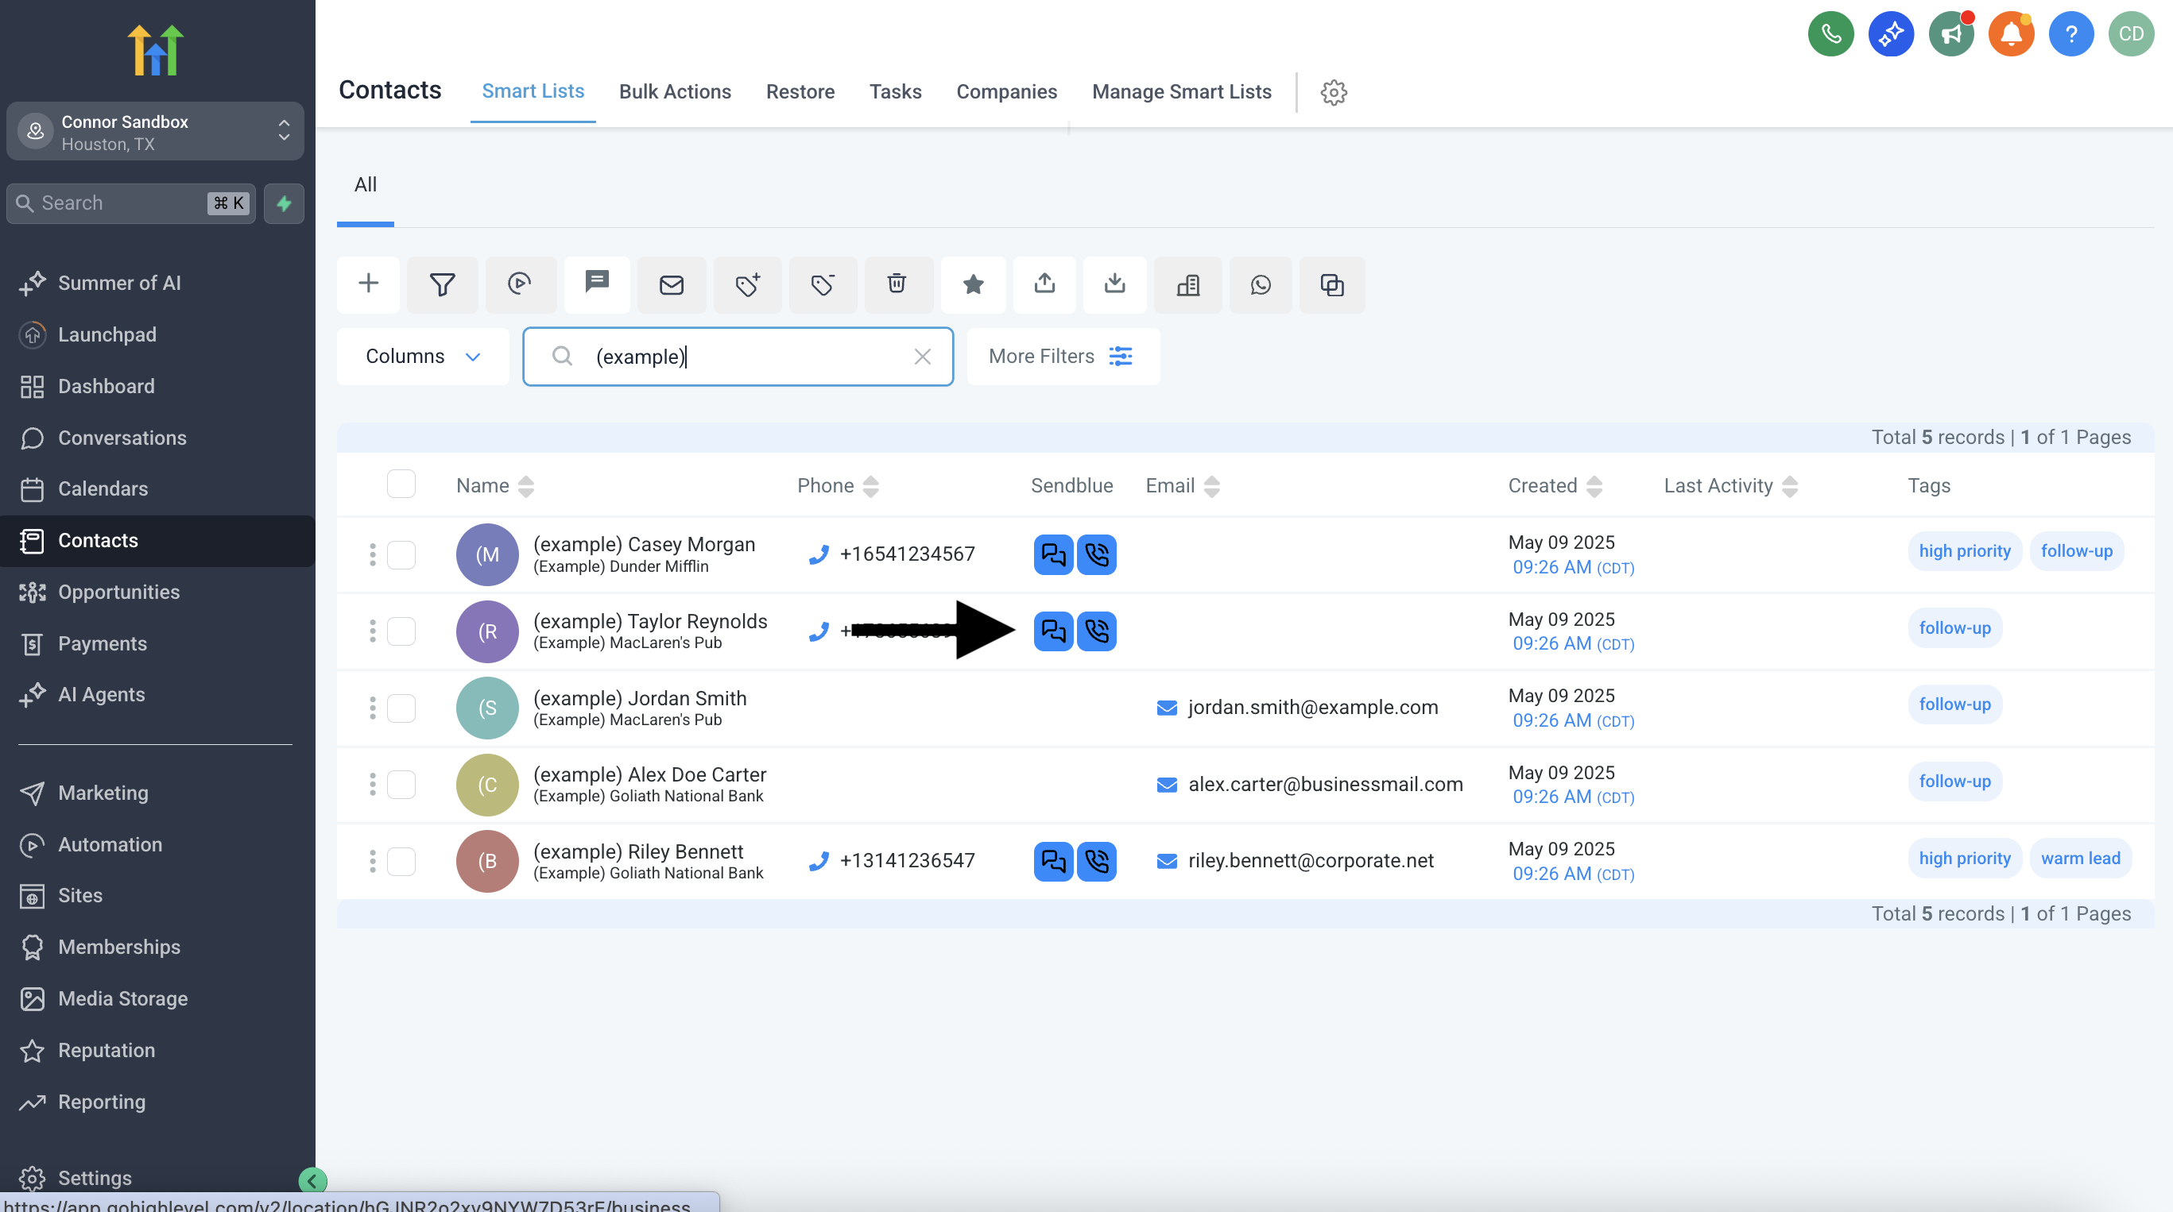The width and height of the screenshot is (2173, 1212).
Task: Click the send review request star icon
Action: tap(974, 284)
